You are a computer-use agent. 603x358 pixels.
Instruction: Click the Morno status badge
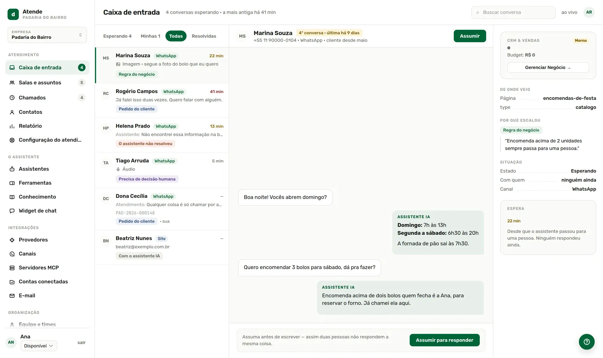point(581,41)
